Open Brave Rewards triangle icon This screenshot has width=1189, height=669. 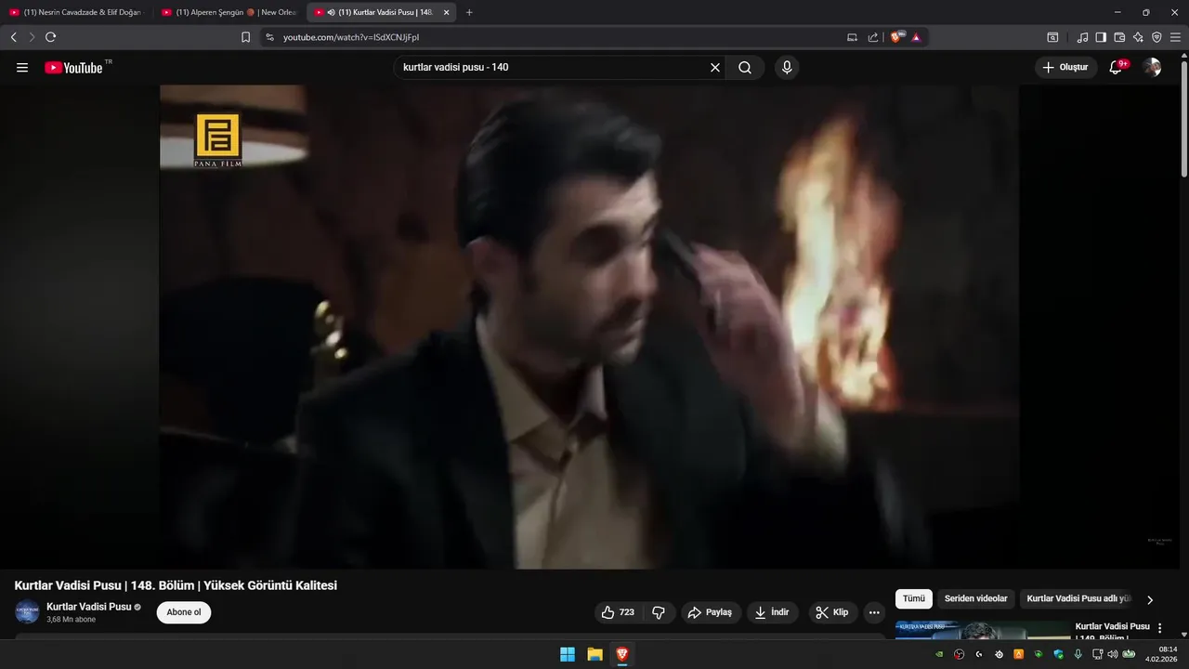tap(916, 37)
